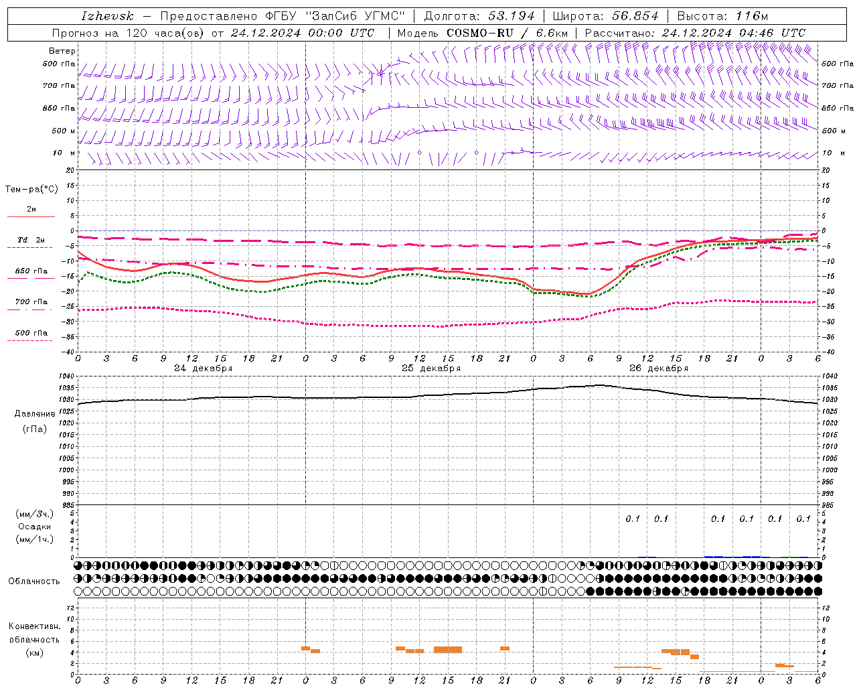
Task: Click the 'Долгота: 53.194' longitude text
Action: click(479, 16)
